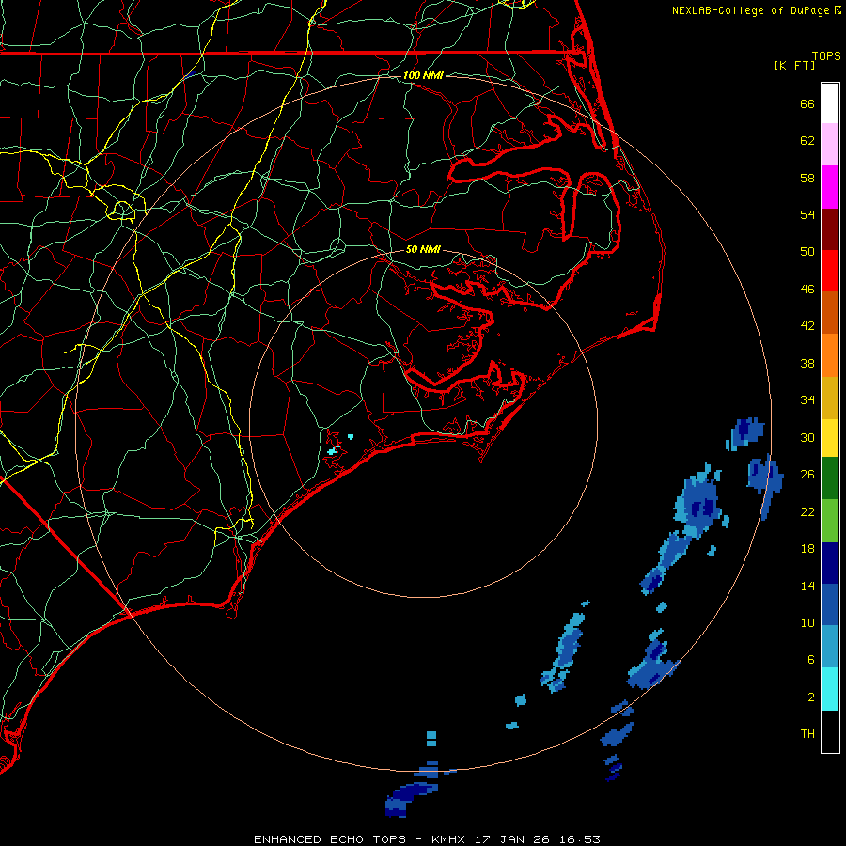Click the 66 legend value
Image resolution: width=846 pixels, height=846 pixels.
[x=807, y=103]
